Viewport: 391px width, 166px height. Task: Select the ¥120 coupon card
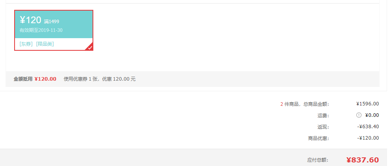[x=54, y=30]
